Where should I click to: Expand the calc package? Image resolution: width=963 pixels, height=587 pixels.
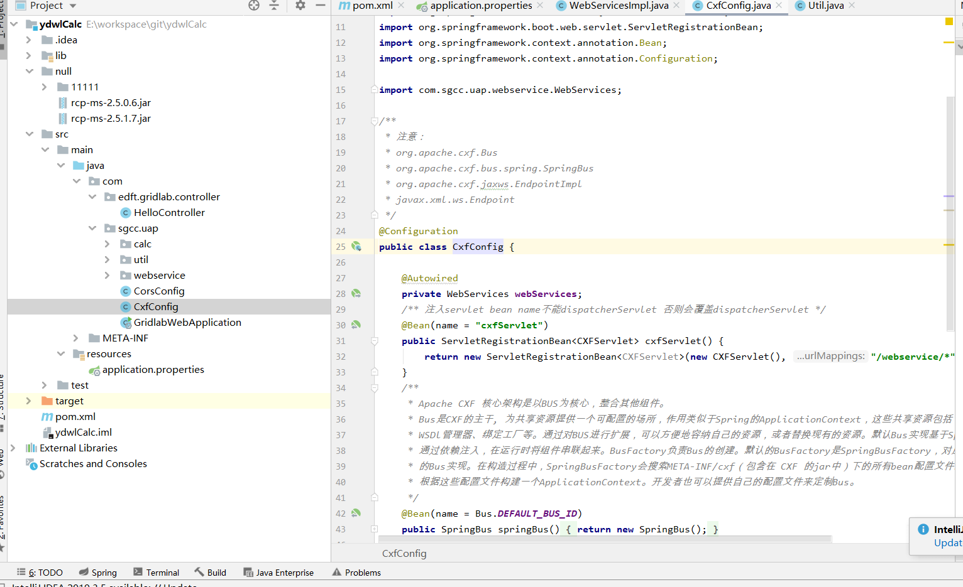(x=107, y=244)
